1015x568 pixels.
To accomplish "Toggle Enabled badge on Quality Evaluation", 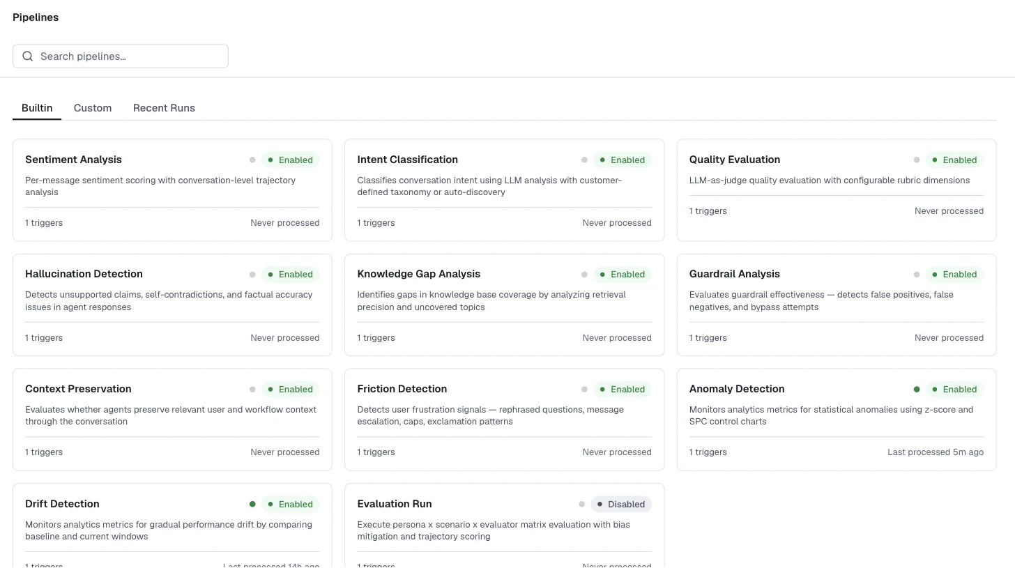I will click(x=955, y=160).
